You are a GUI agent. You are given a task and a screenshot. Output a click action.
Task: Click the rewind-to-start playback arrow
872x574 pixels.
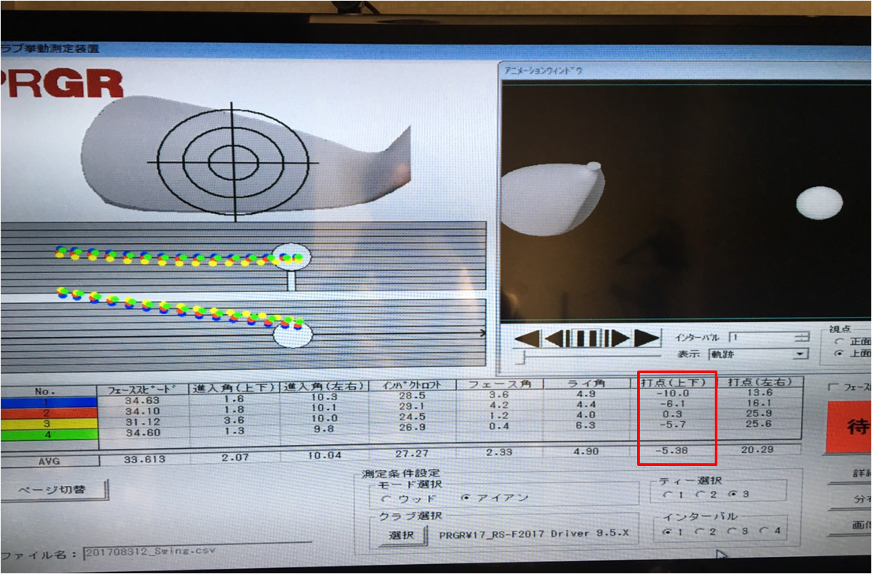pos(528,339)
